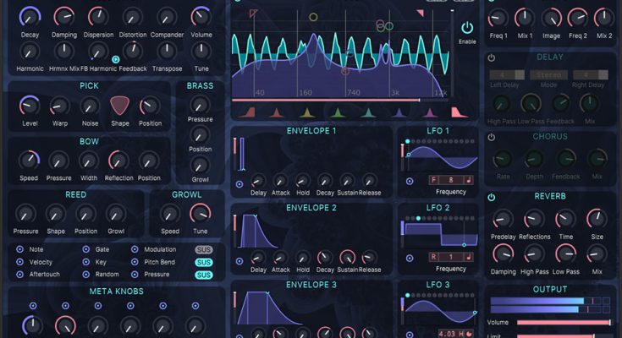Click the Reverb section power icon
Screen dimensions: 622x338
coord(492,197)
